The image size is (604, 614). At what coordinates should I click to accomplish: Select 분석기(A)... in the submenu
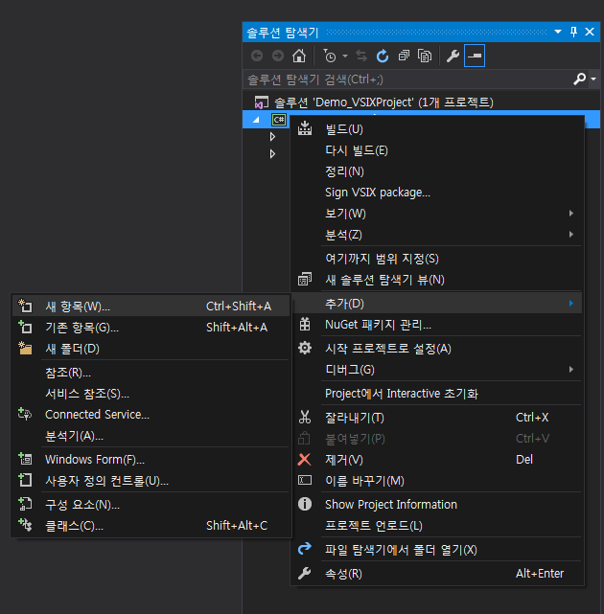(151, 436)
